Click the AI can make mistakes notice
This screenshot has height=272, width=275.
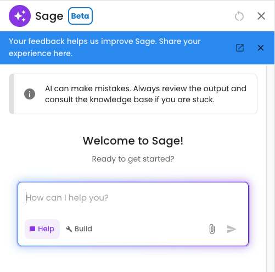(x=133, y=94)
